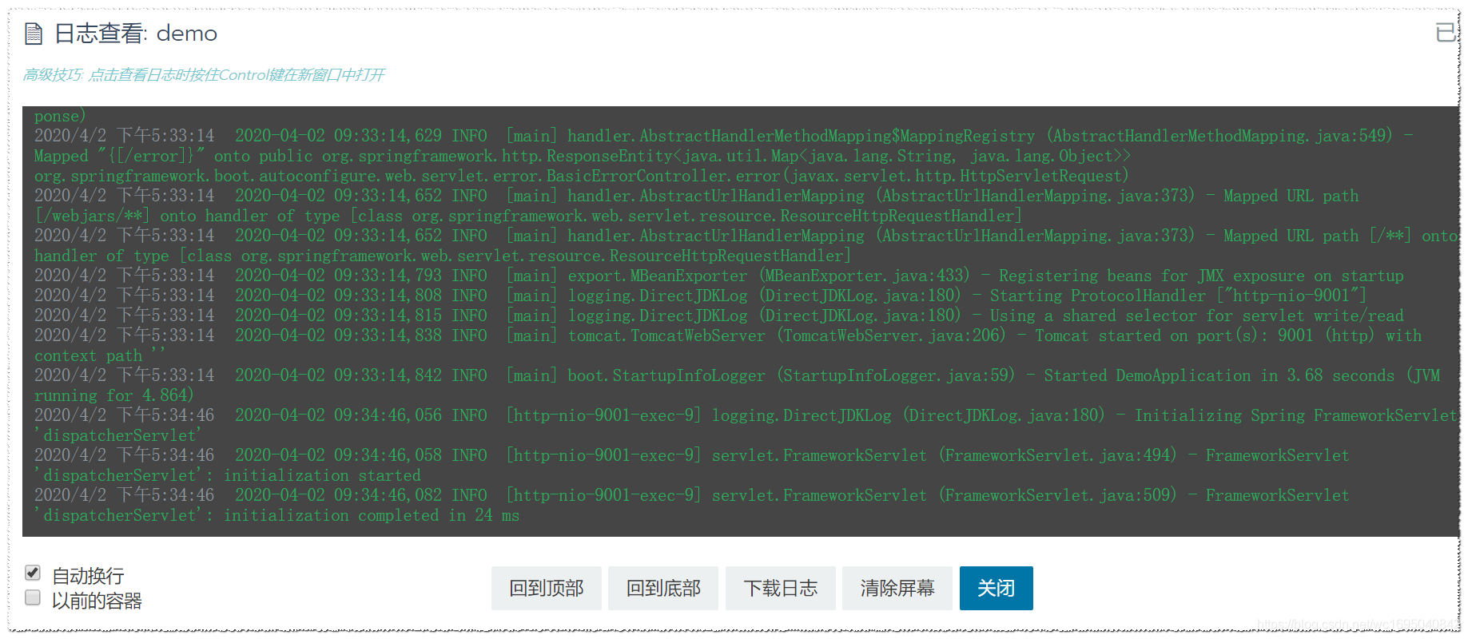Click the log document icon beside the title
This screenshot has height=639, width=1468.
[34, 34]
